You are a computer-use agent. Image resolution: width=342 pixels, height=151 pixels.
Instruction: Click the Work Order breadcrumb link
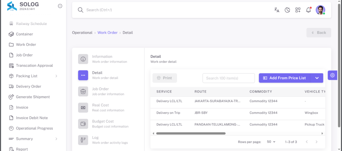click(x=108, y=33)
